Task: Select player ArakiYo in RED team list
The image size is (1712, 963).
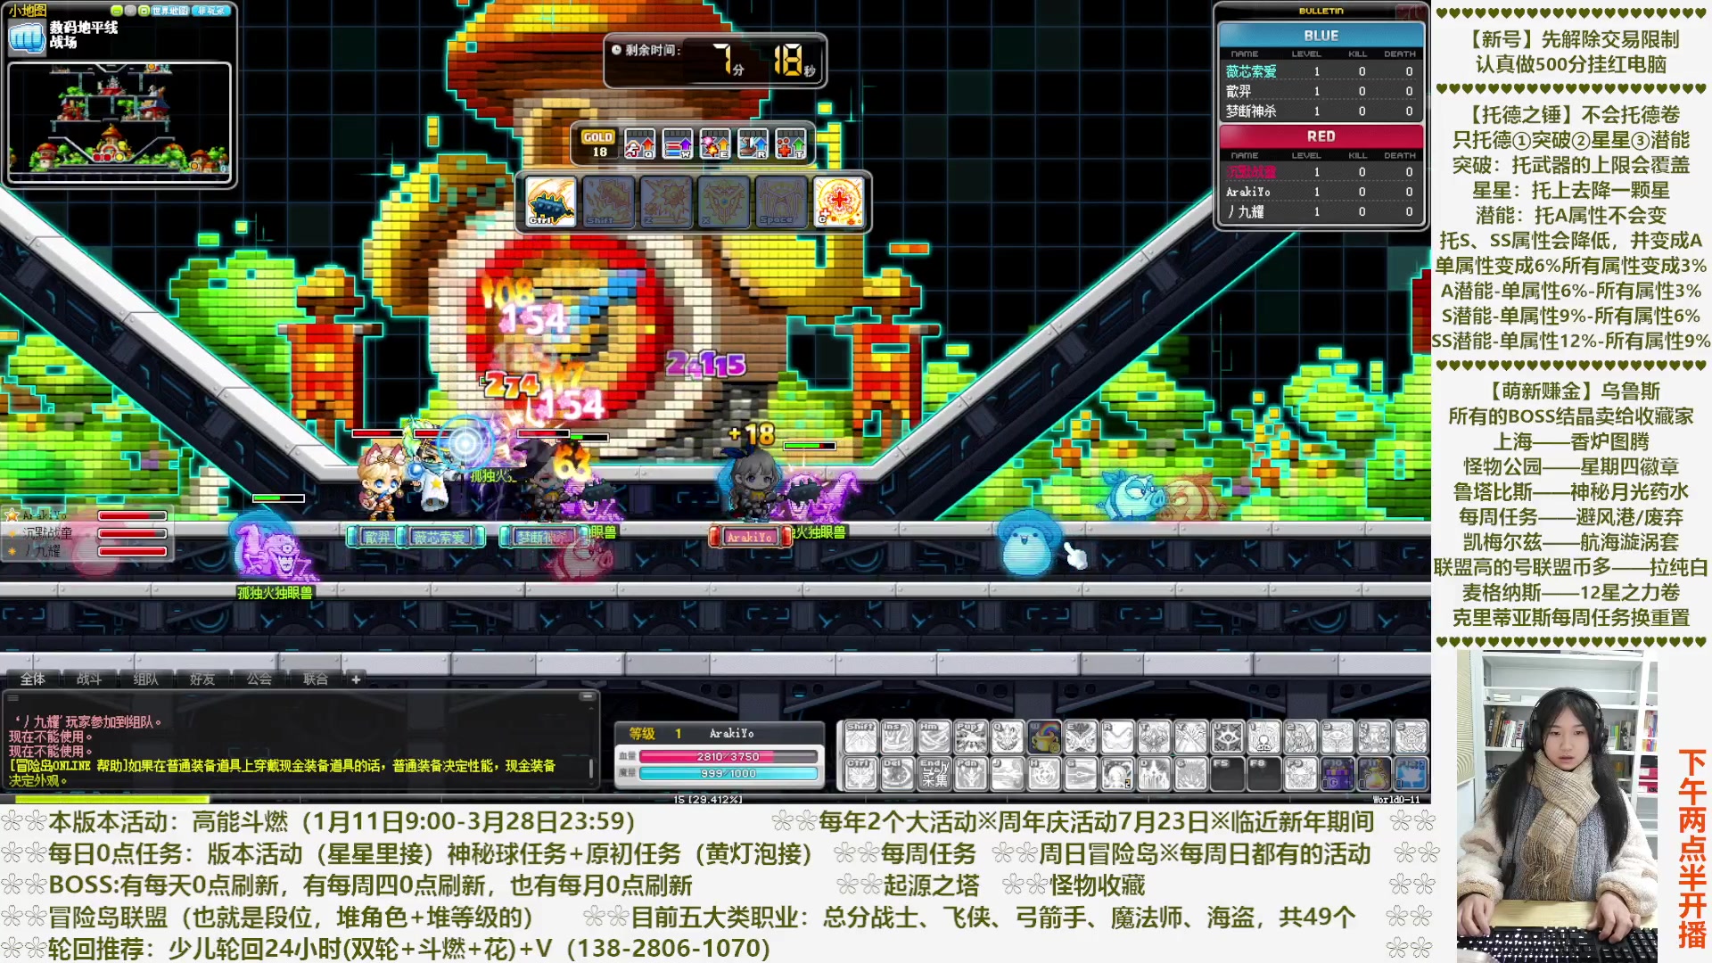Action: pyautogui.click(x=1321, y=192)
